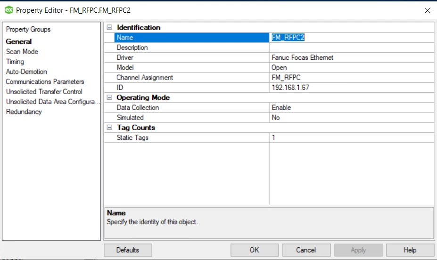Click the Property Groups heading
The height and width of the screenshot is (260, 437).
[x=28, y=29]
